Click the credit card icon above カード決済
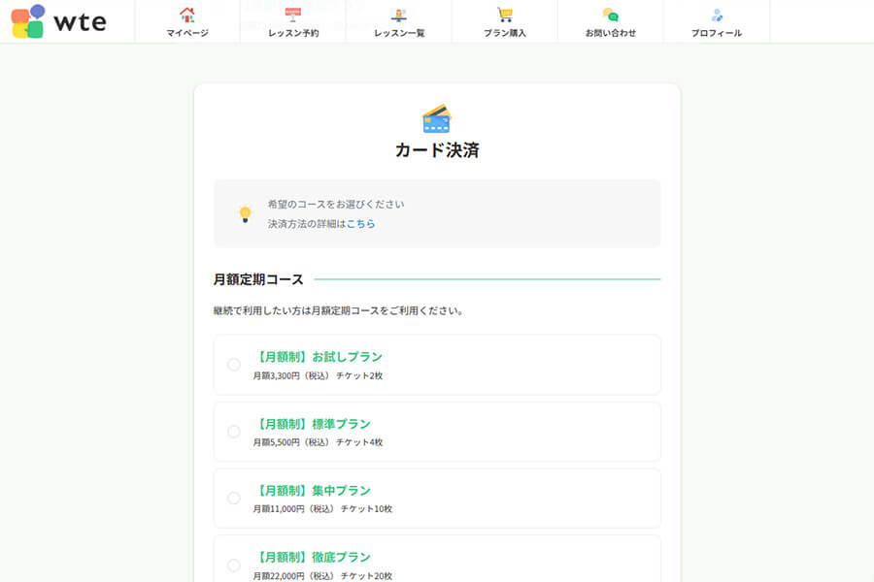Screen dimensions: 874x582 [x=437, y=117]
